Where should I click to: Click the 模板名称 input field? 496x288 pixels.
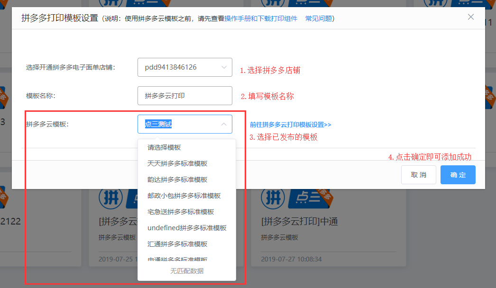coord(185,96)
